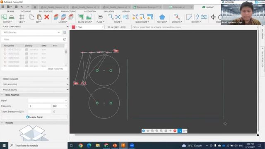Image resolution: width=265 pixels, height=149 pixels.
Task: Click the Home icon
Action: click(35, 7)
